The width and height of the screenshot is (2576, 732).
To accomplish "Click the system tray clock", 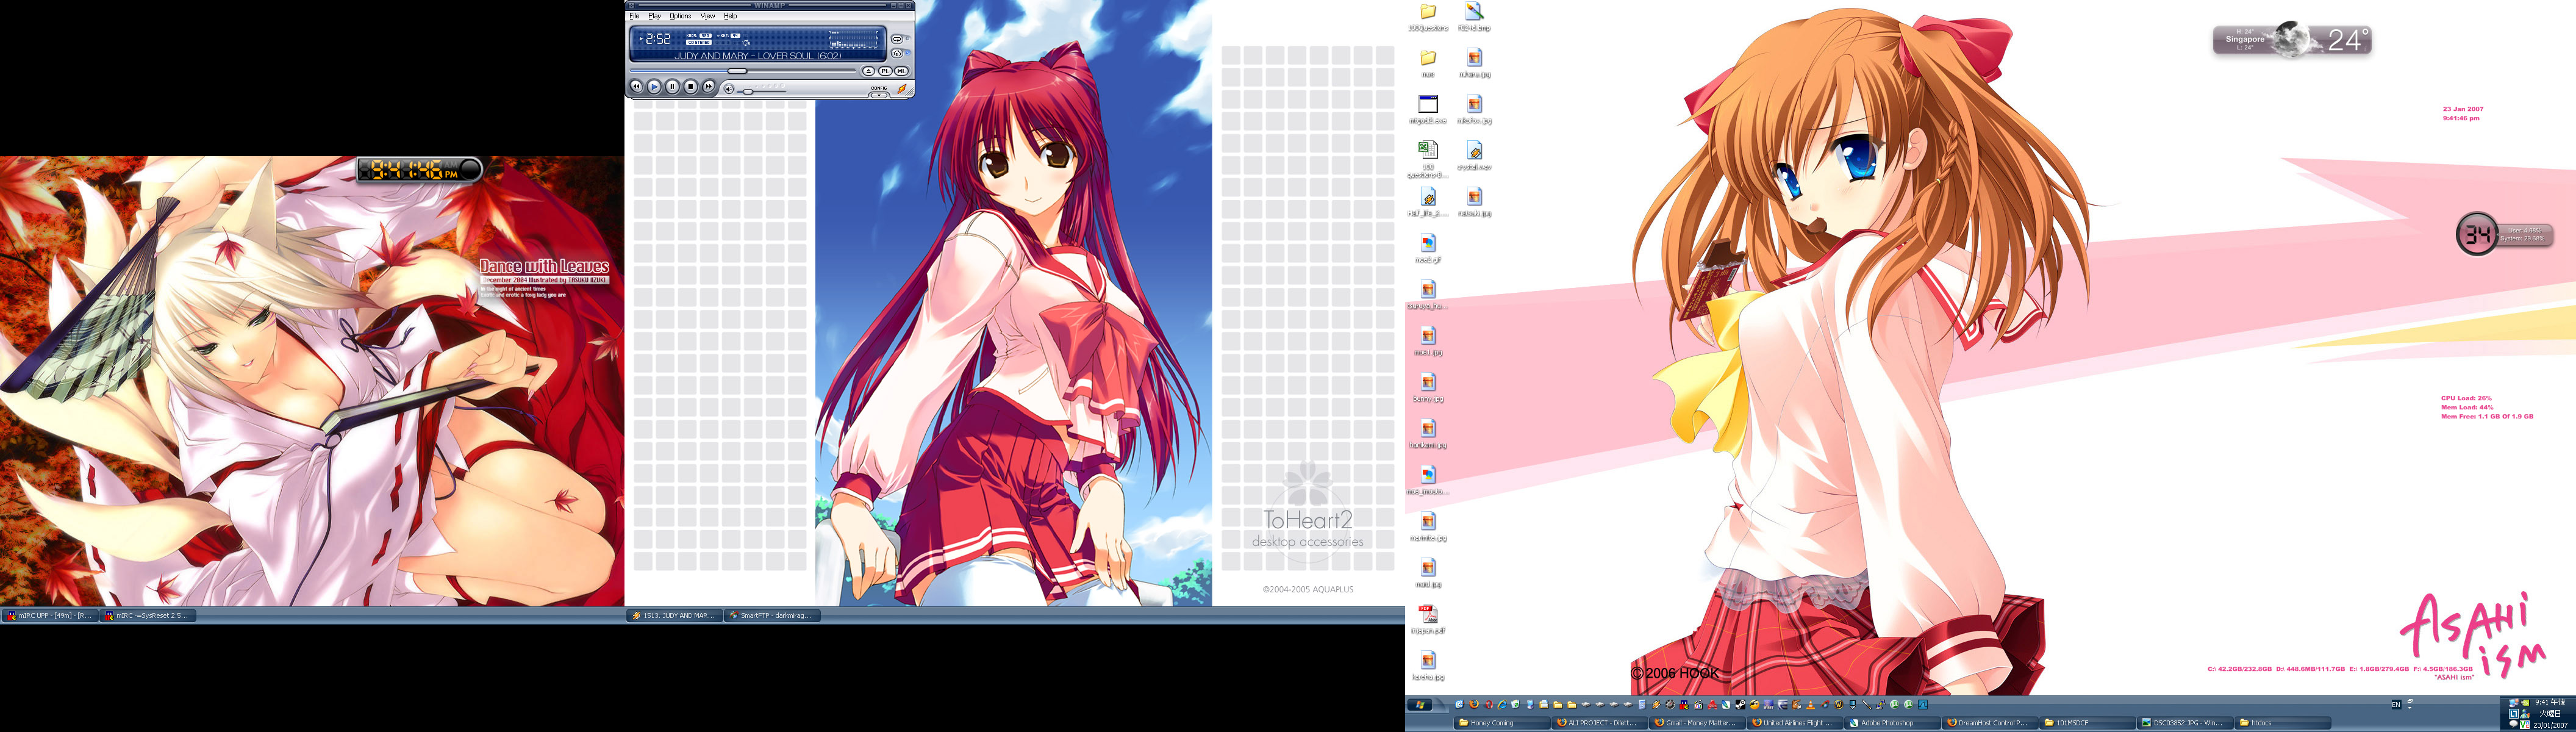I will click(2550, 715).
